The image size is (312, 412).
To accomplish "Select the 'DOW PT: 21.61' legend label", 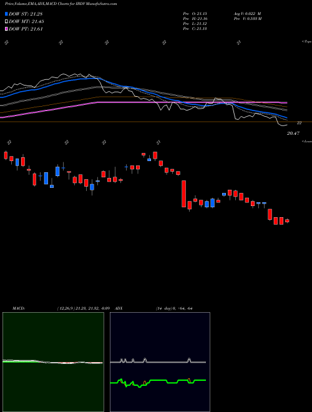I will click(x=26, y=29).
